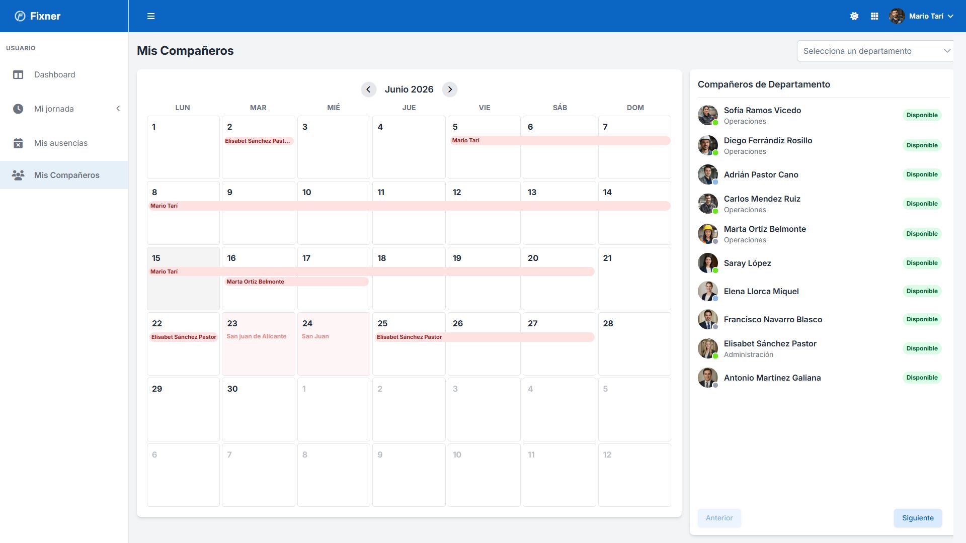Click Diego Ferrándiz Rosillo's avatar

click(708, 145)
